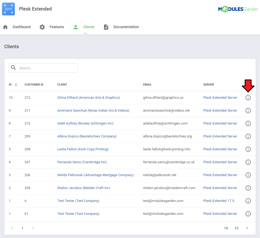
Task: Open client Albina Dopico (Beutelschies Company)
Action: point(87,136)
